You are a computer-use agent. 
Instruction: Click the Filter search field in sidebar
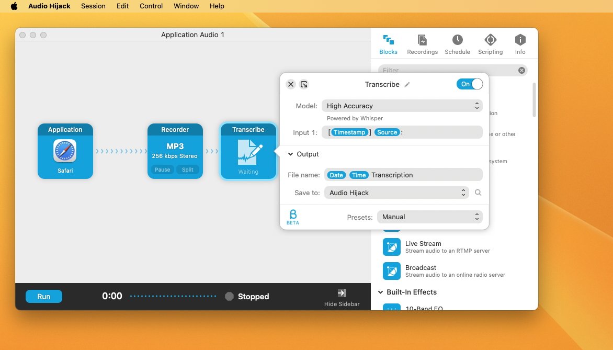[448, 70]
